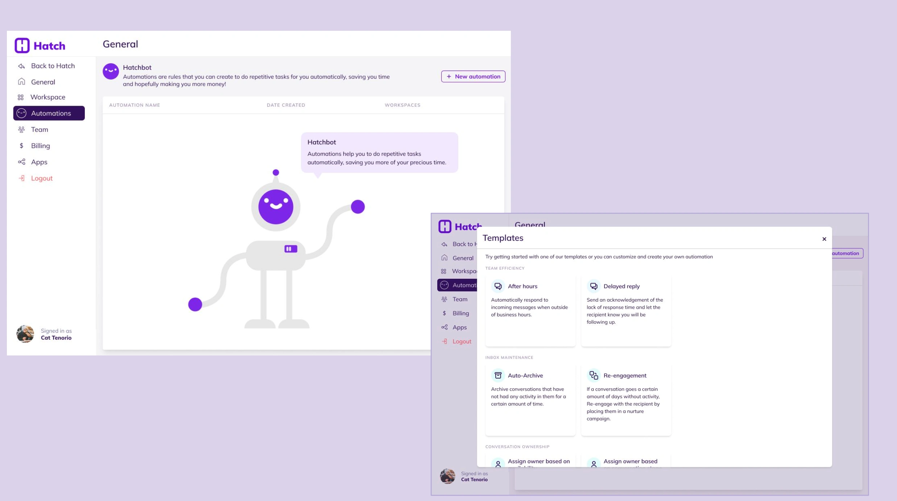
Task: Click the Date Created column header
Action: pos(286,105)
